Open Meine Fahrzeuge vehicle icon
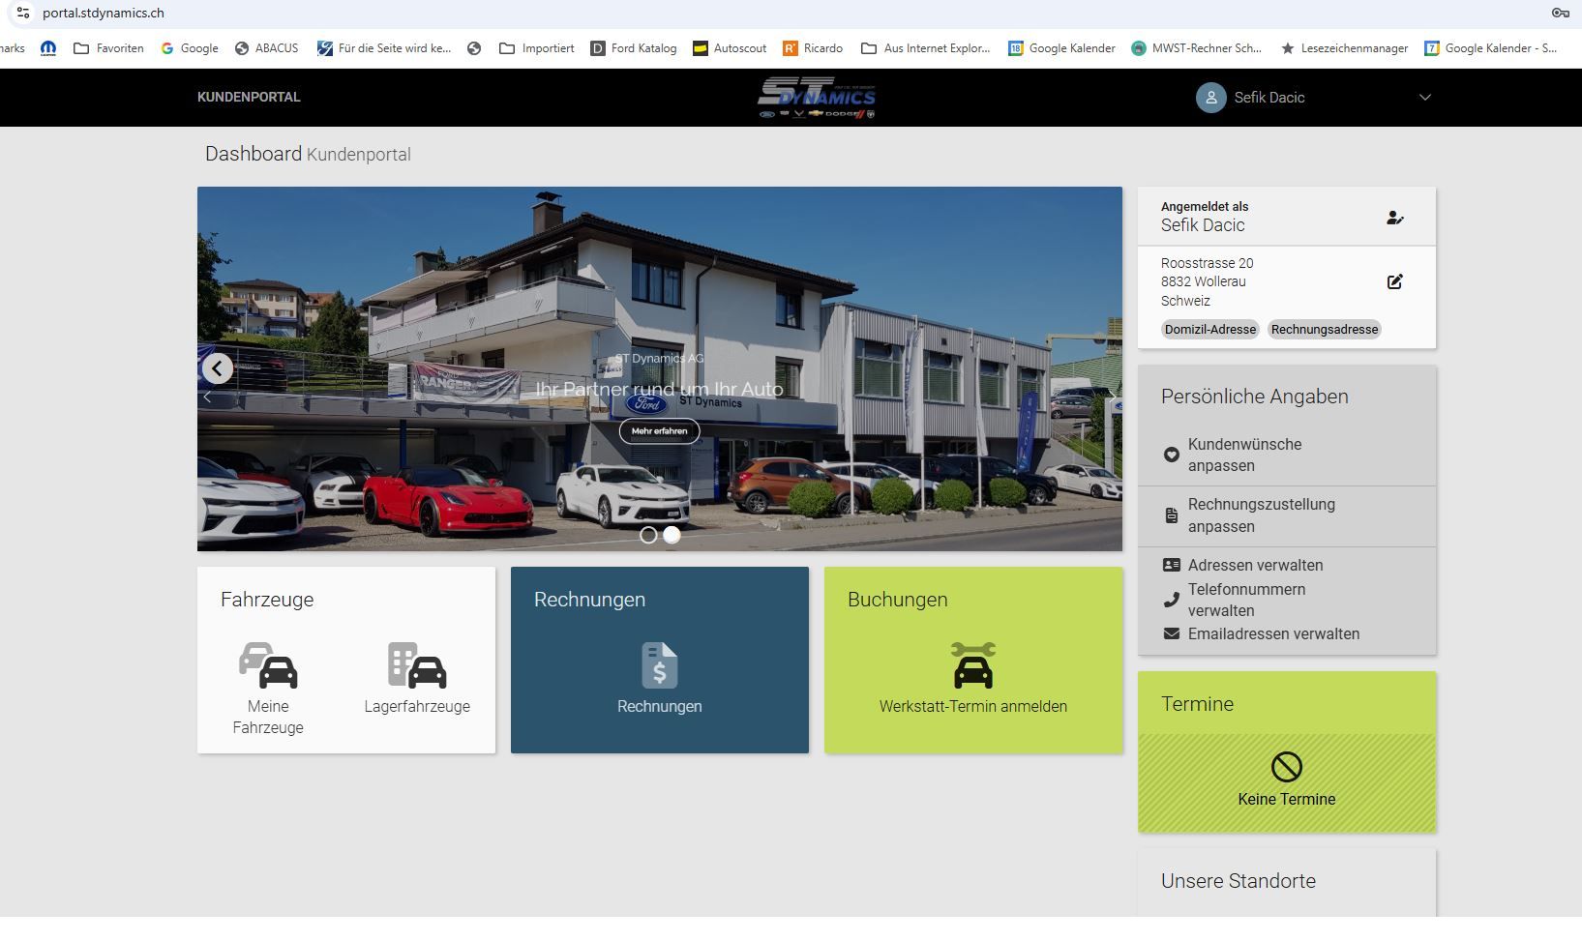 pos(268,665)
